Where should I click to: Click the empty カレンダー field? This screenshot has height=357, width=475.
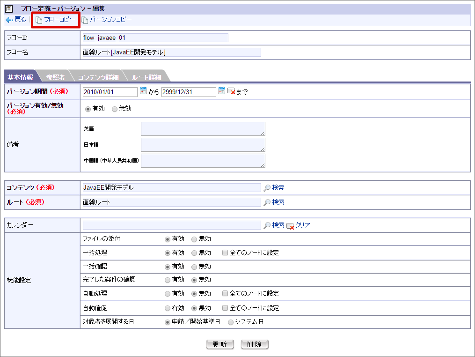tap(172, 225)
